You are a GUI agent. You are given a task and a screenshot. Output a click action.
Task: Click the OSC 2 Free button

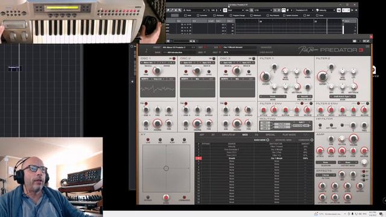[186, 72]
